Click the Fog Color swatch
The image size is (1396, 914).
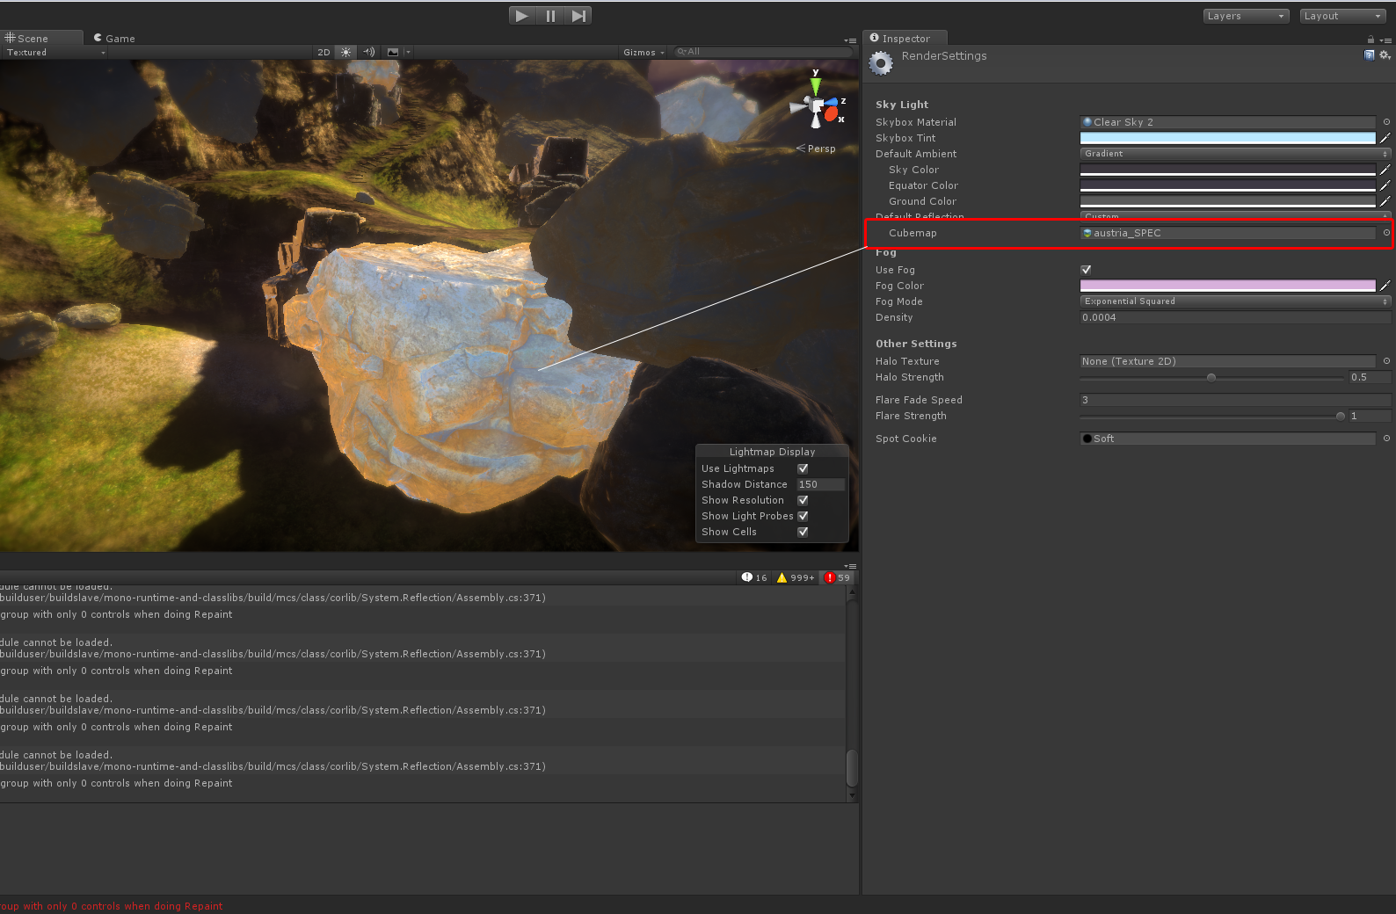coord(1227,286)
